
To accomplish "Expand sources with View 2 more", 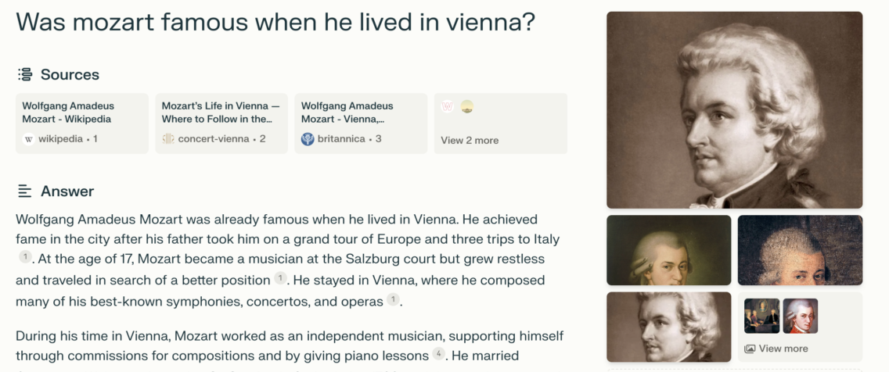I will [x=470, y=141].
